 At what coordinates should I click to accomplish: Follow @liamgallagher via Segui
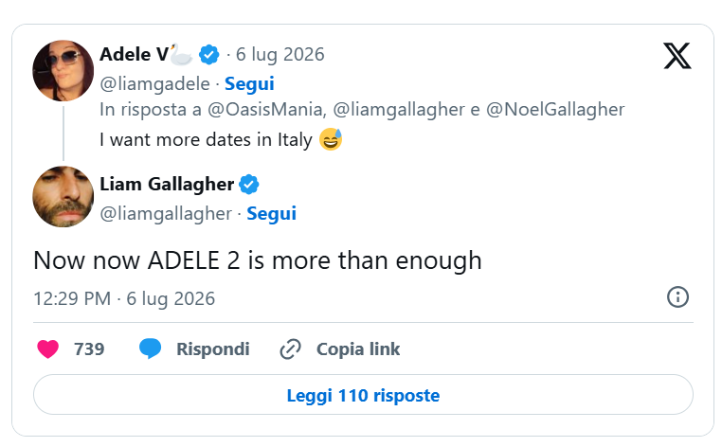[271, 214]
